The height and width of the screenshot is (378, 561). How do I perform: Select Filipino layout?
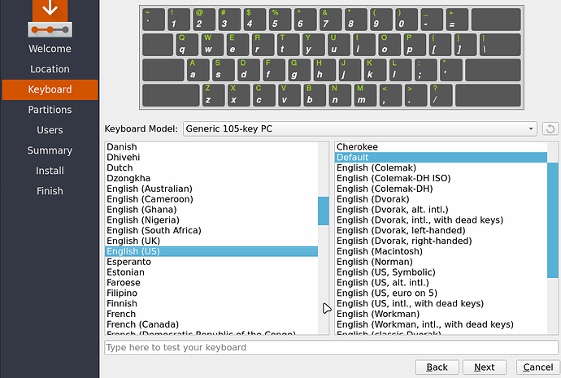pyautogui.click(x=211, y=293)
